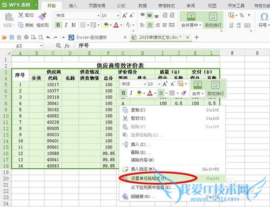The image size is (270, 207).
Task: Toggle center horizontal alignment in ribbon
Action: click(150, 25)
